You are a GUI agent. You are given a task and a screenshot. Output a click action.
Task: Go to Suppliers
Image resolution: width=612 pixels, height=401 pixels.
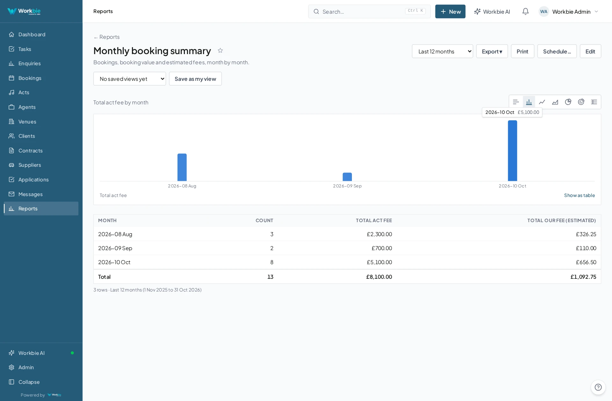tap(41, 165)
